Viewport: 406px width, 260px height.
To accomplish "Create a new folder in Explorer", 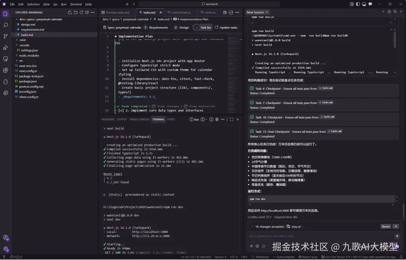I will (x=76, y=12).
